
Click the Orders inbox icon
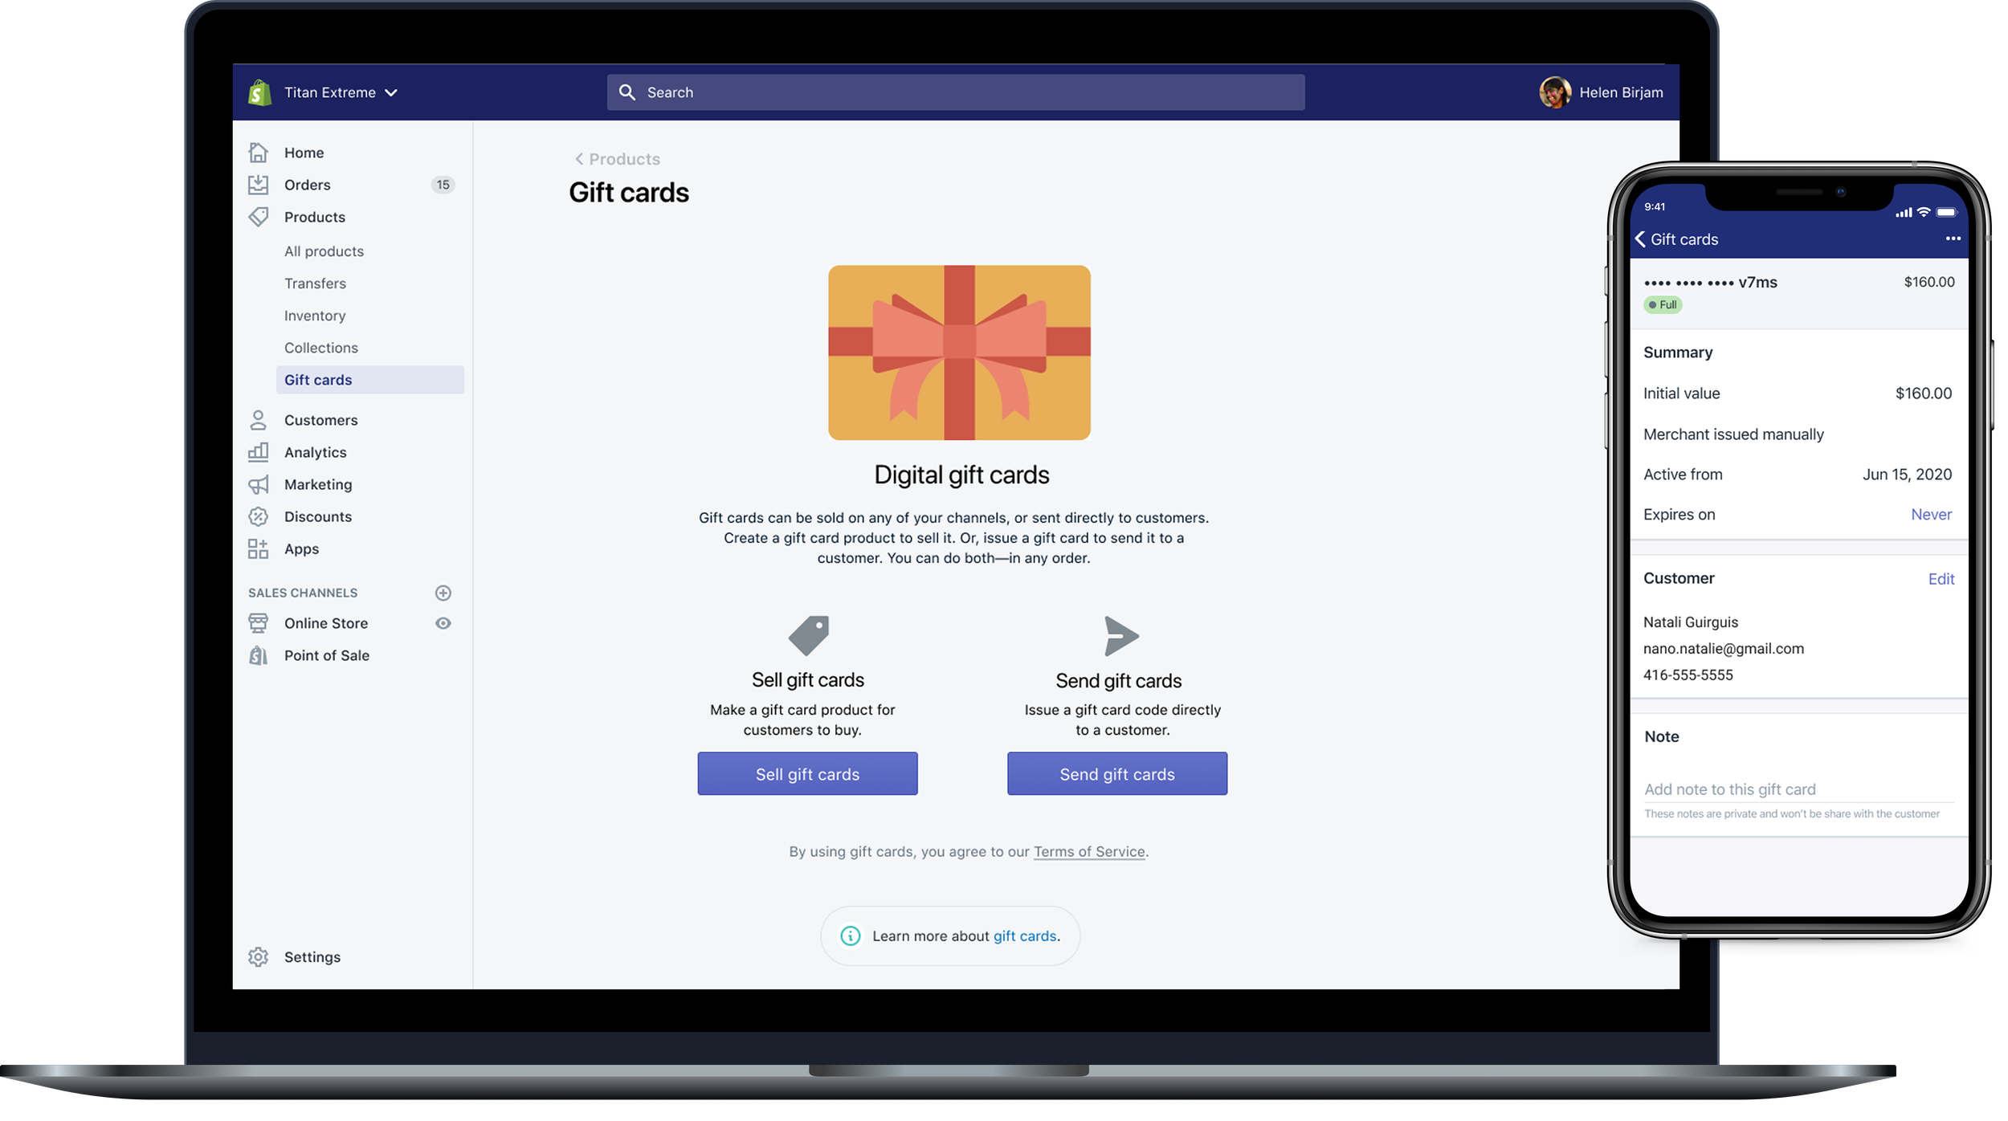[258, 185]
